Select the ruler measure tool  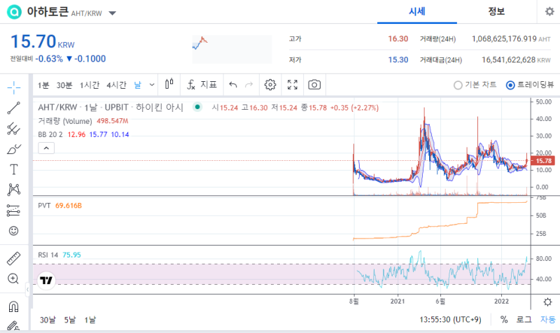click(x=13, y=258)
